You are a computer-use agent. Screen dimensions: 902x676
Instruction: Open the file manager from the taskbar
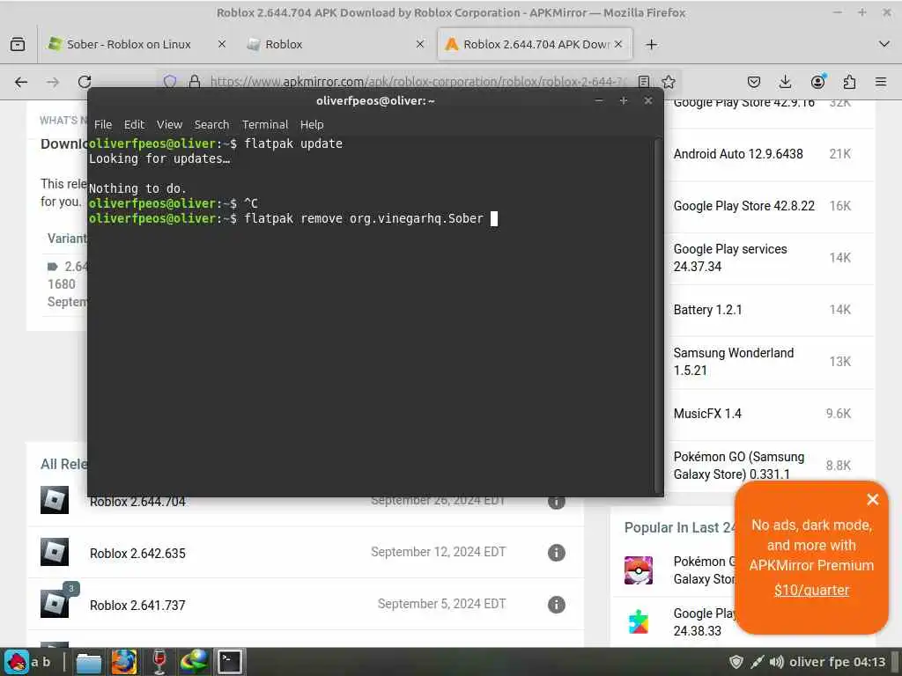point(89,662)
